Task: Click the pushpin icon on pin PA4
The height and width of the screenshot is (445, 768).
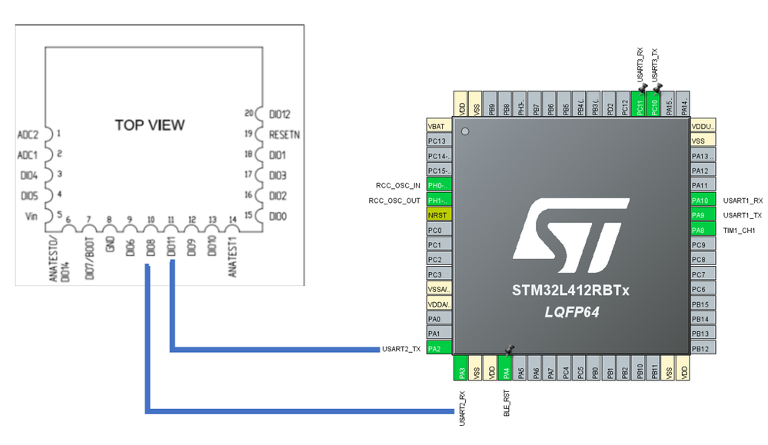Action: point(510,350)
